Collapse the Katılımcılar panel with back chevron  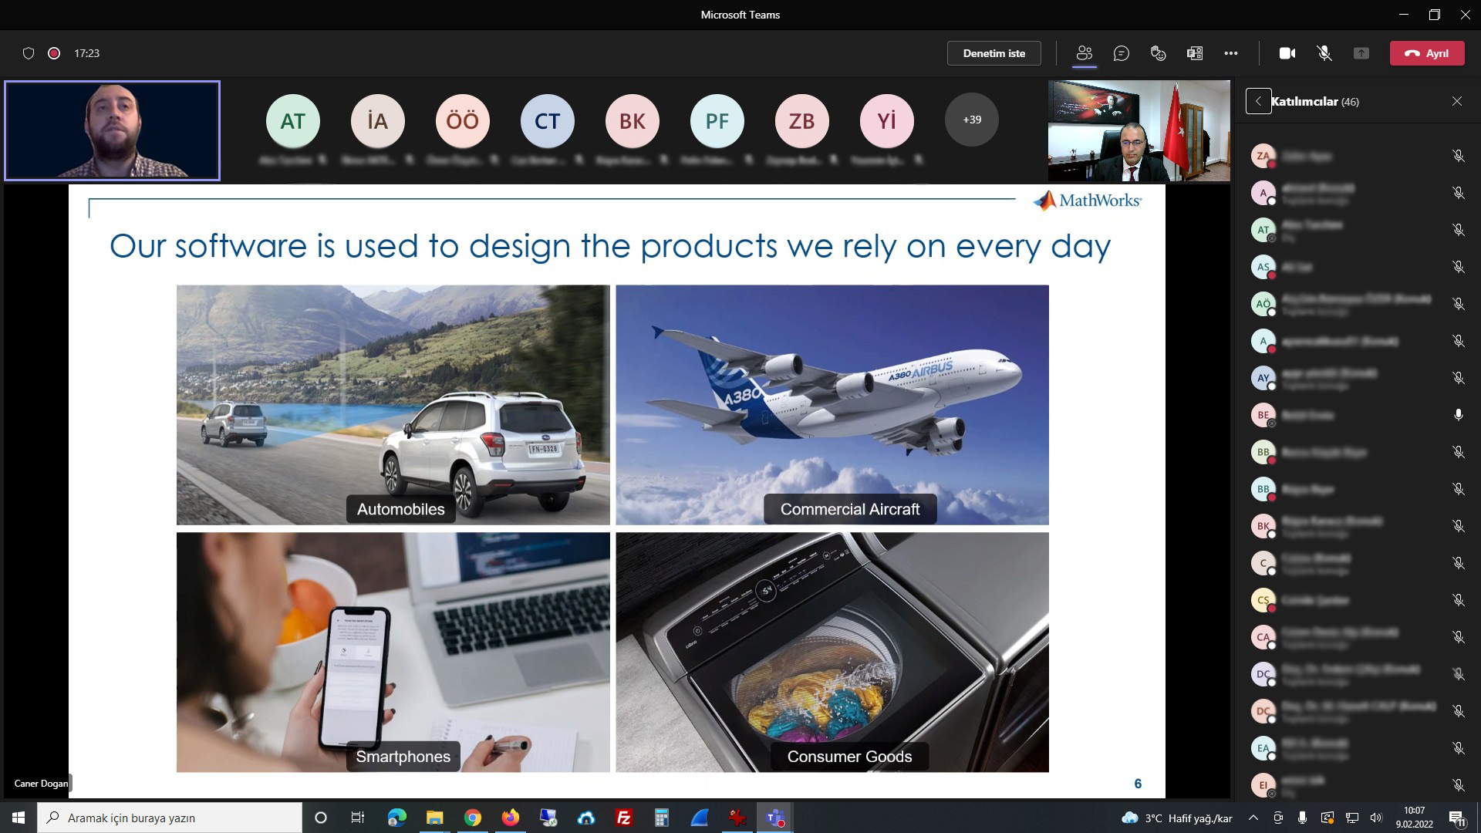(1258, 101)
